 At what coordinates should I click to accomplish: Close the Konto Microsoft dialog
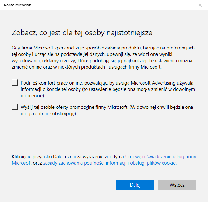[200, 5]
